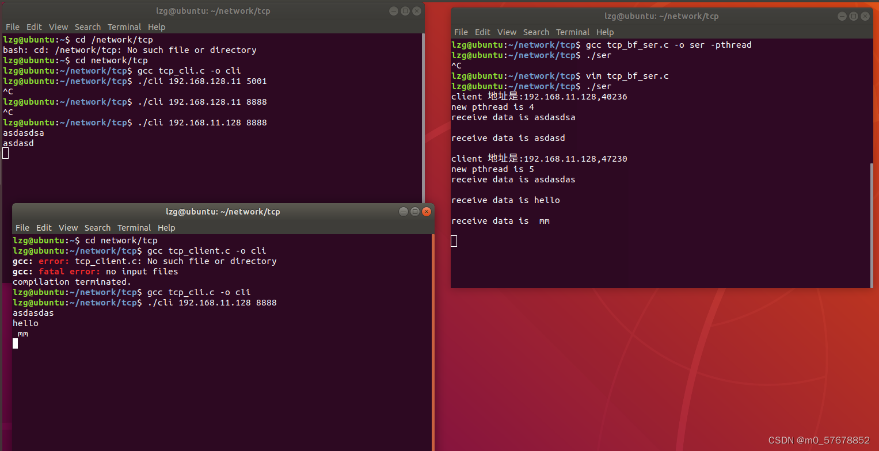Click './cli 192.168.128.11 5001' command
879x451 pixels.
[x=202, y=81]
